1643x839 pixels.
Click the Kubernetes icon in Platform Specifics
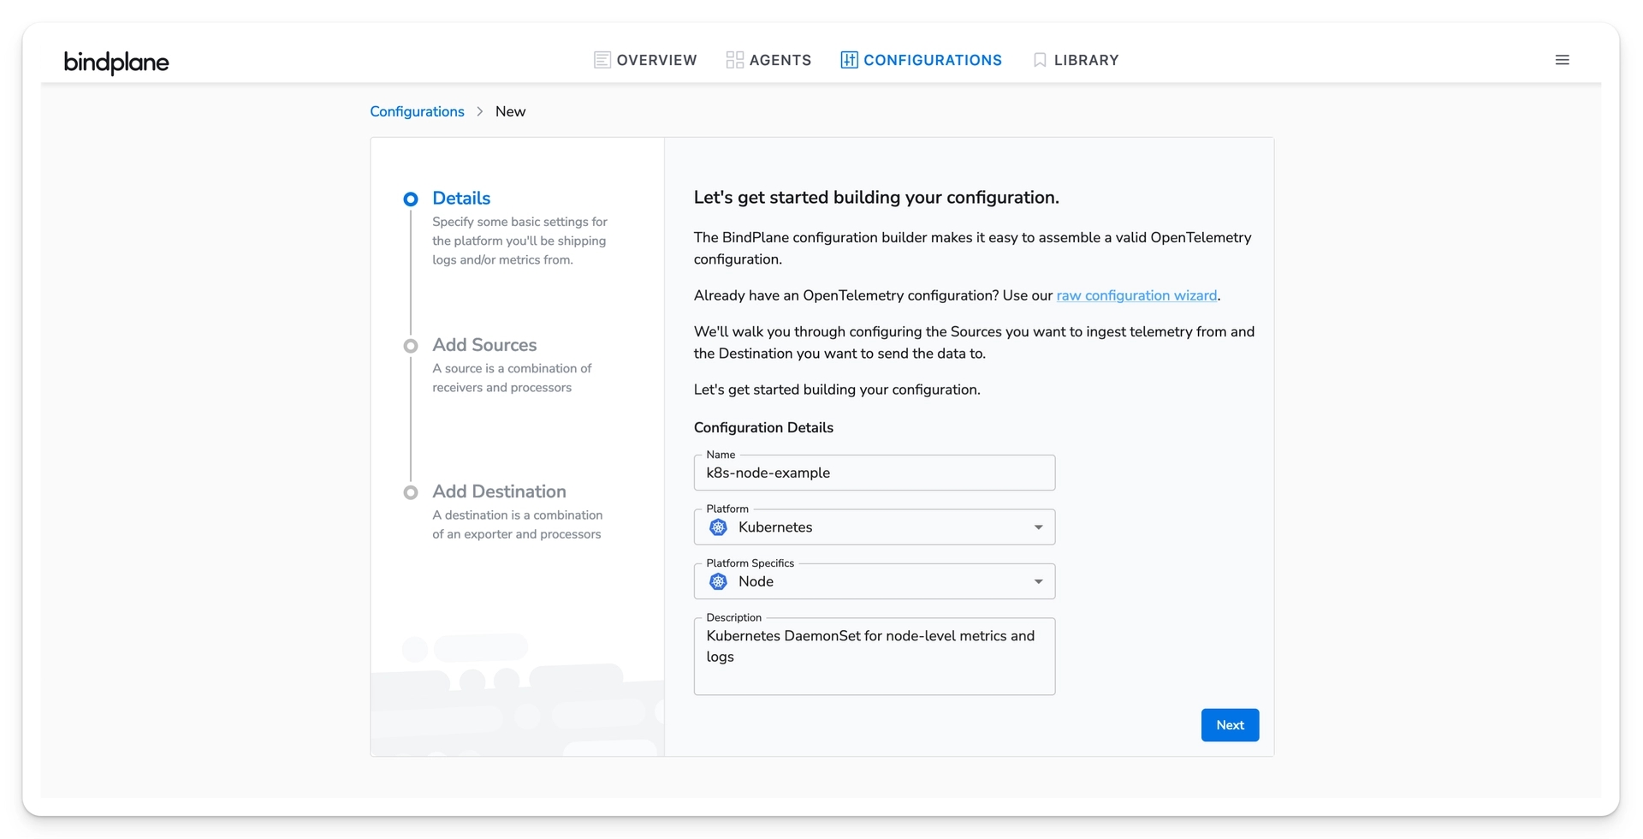click(x=719, y=581)
